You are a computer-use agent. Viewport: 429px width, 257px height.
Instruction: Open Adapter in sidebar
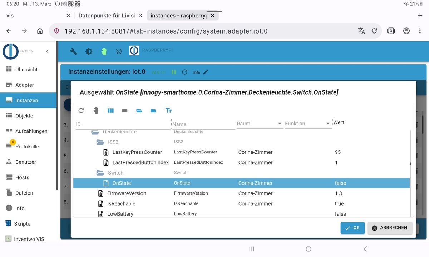point(28,85)
